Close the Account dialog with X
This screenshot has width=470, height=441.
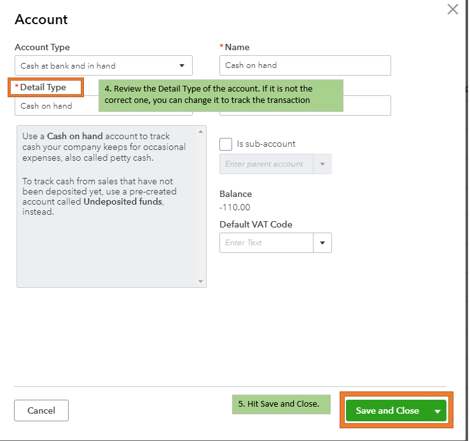(x=453, y=10)
